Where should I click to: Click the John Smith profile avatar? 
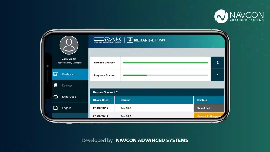pyautogui.click(x=69, y=45)
